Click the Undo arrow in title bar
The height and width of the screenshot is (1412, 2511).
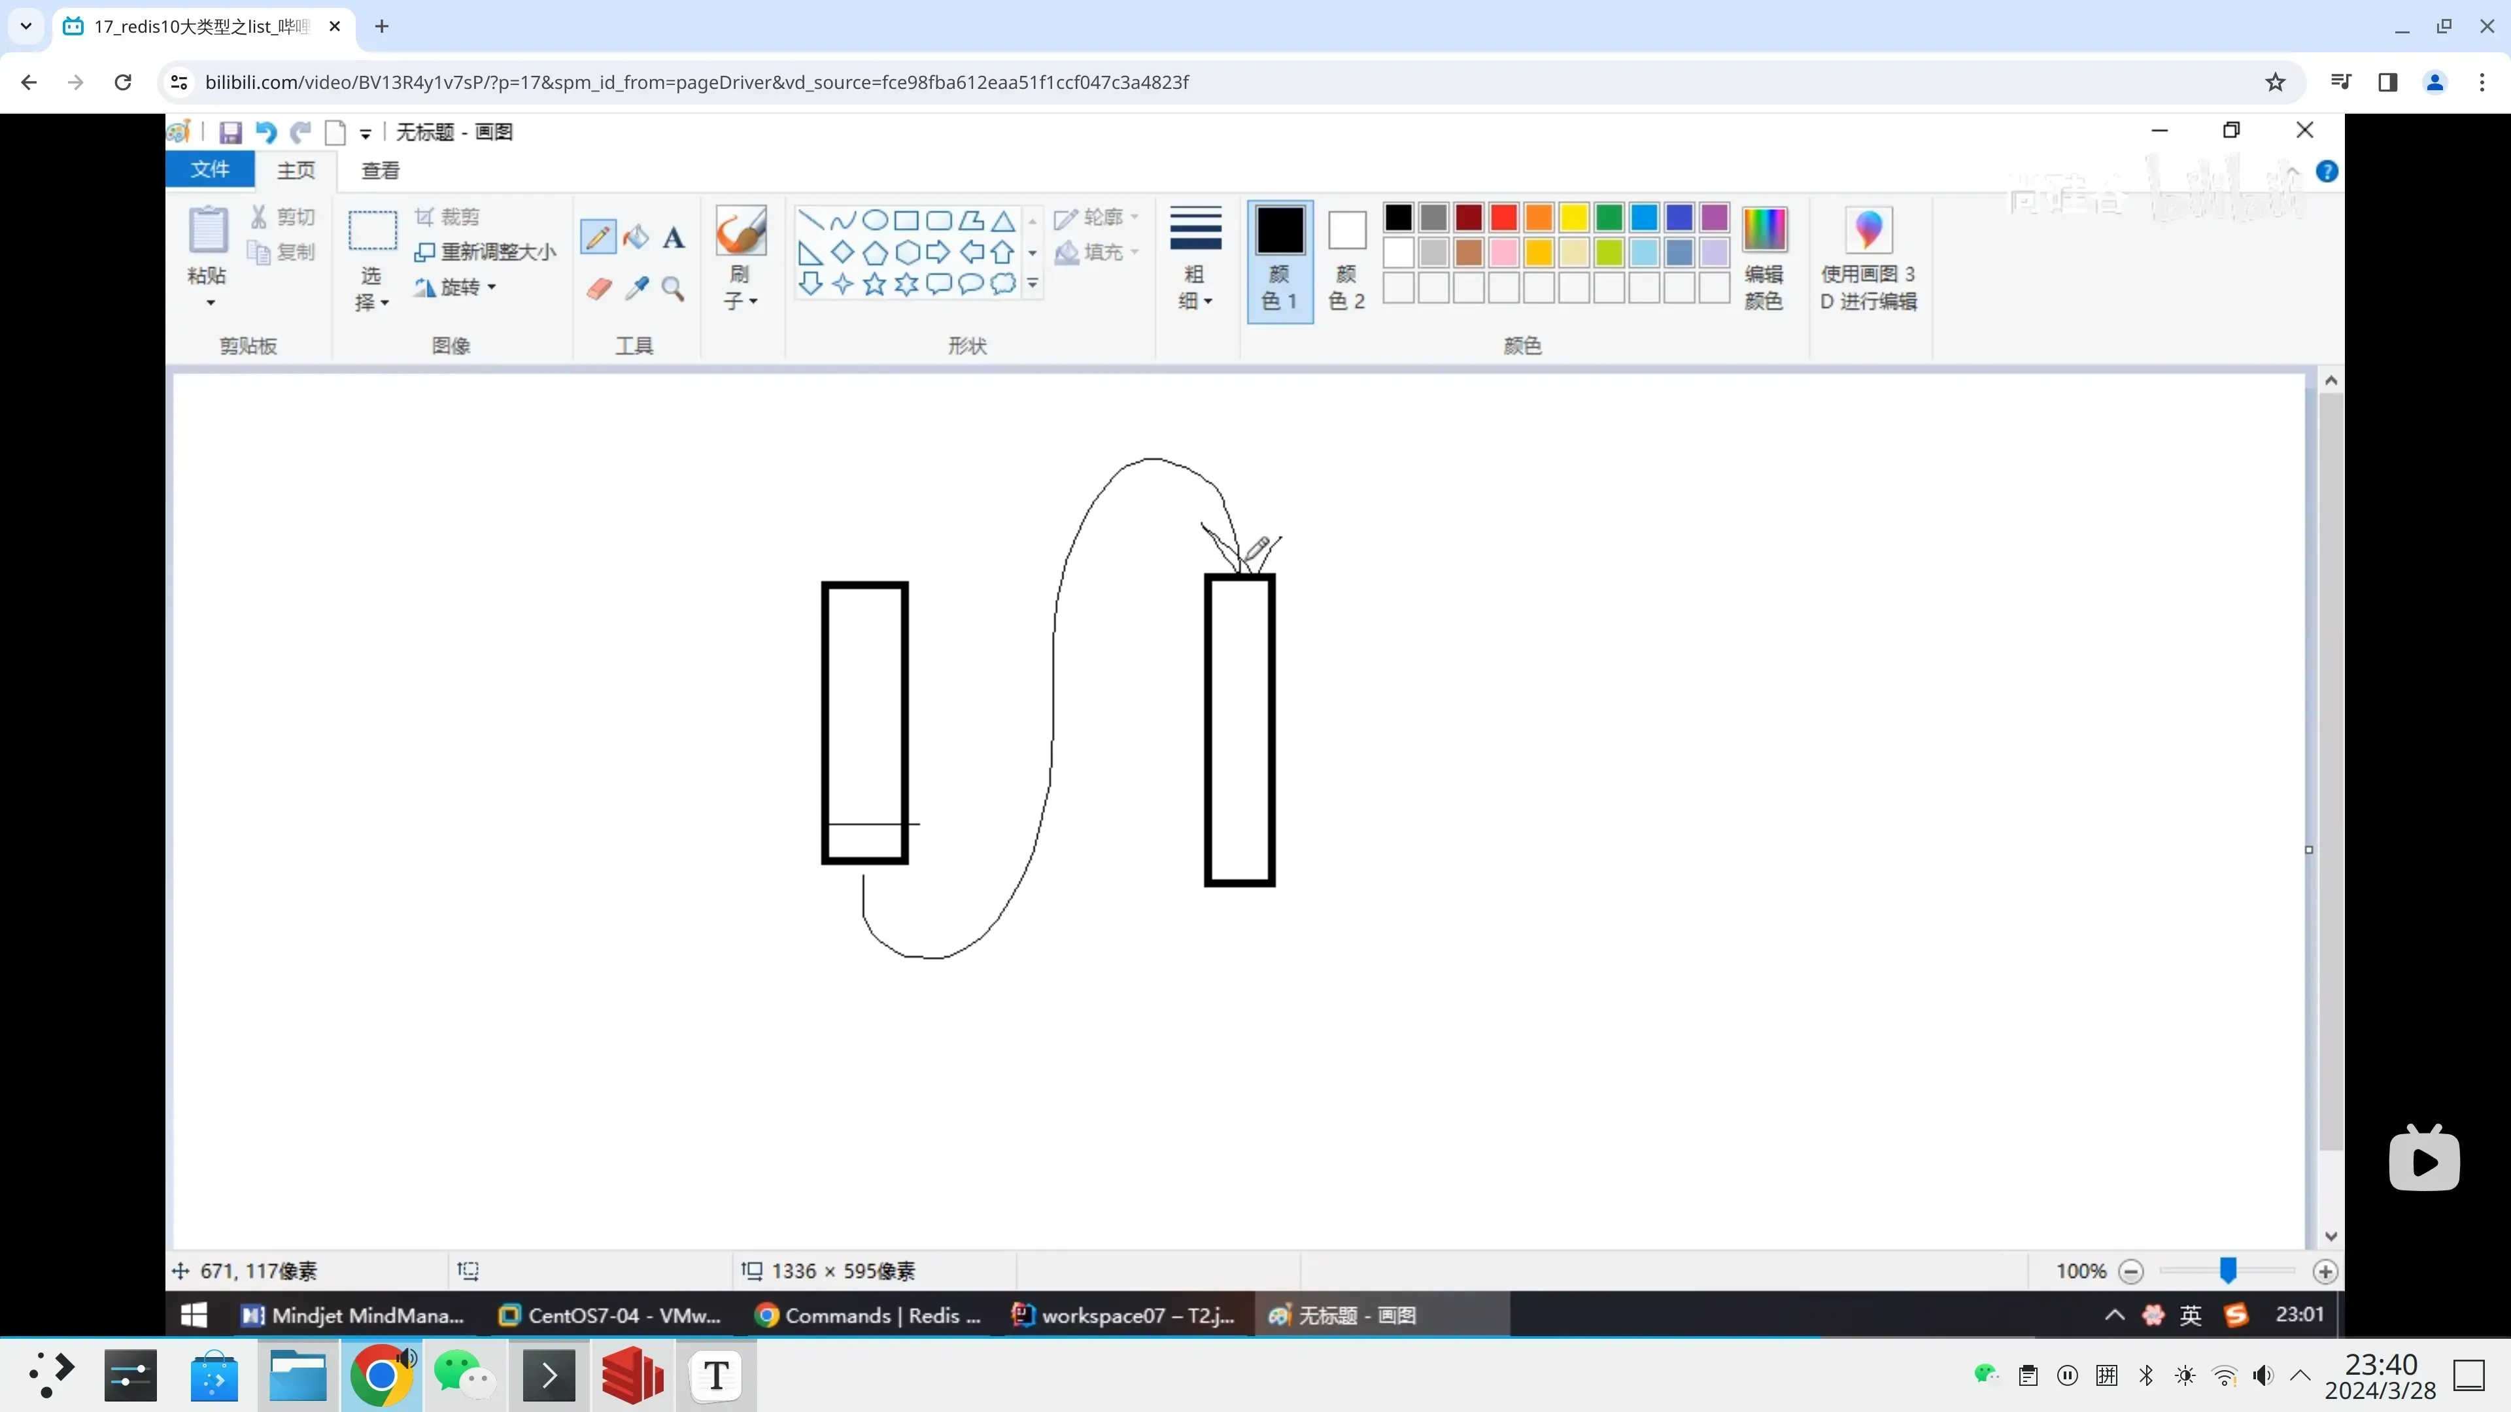[265, 133]
